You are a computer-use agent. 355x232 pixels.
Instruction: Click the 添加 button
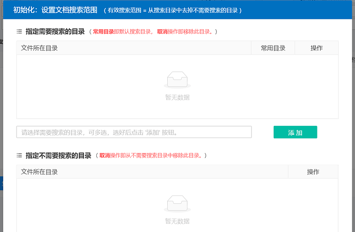295,132
